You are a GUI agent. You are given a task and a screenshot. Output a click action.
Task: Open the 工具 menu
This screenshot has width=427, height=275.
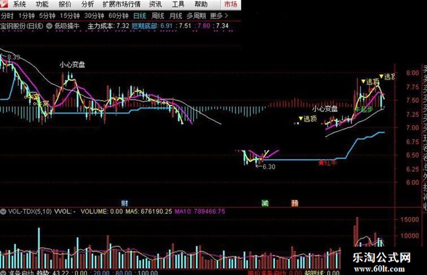[x=178, y=5]
